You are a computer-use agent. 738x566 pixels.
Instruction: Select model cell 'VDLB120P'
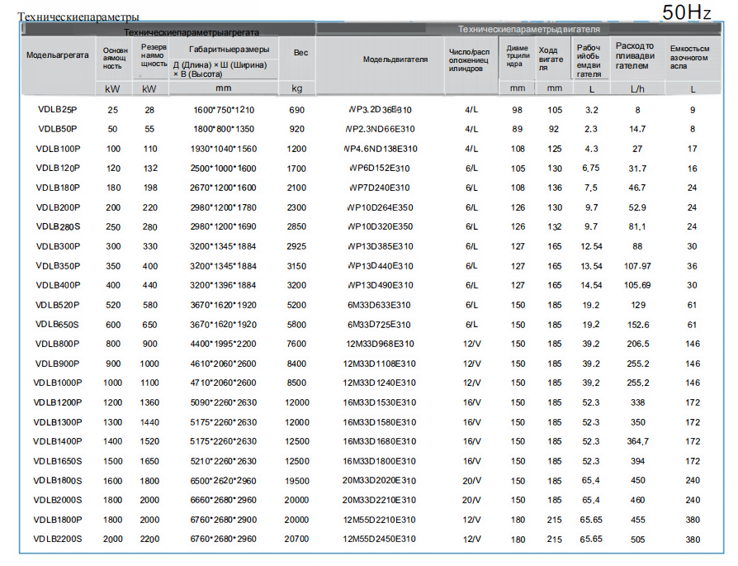58,169
